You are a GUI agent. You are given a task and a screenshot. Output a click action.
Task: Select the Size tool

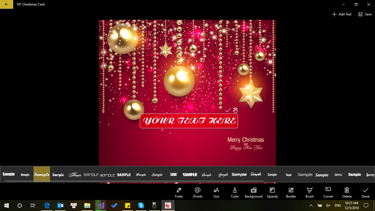point(216,192)
